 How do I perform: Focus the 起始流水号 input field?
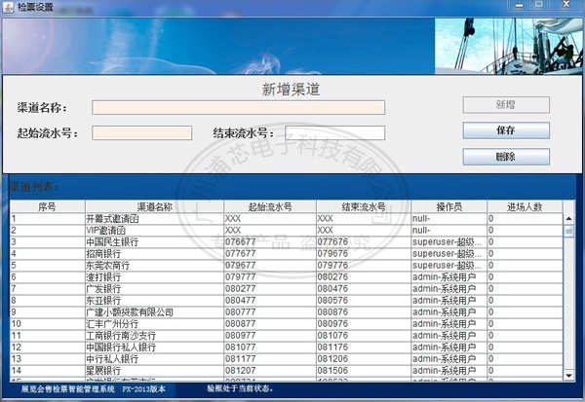tap(142, 133)
